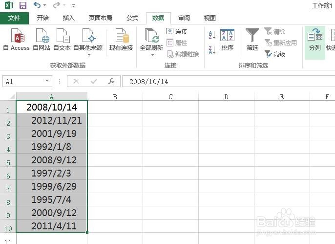Screen dimensions: 335x244
Task: Expand the 全部刷新 dropdown arrow
Action: click(x=152, y=55)
